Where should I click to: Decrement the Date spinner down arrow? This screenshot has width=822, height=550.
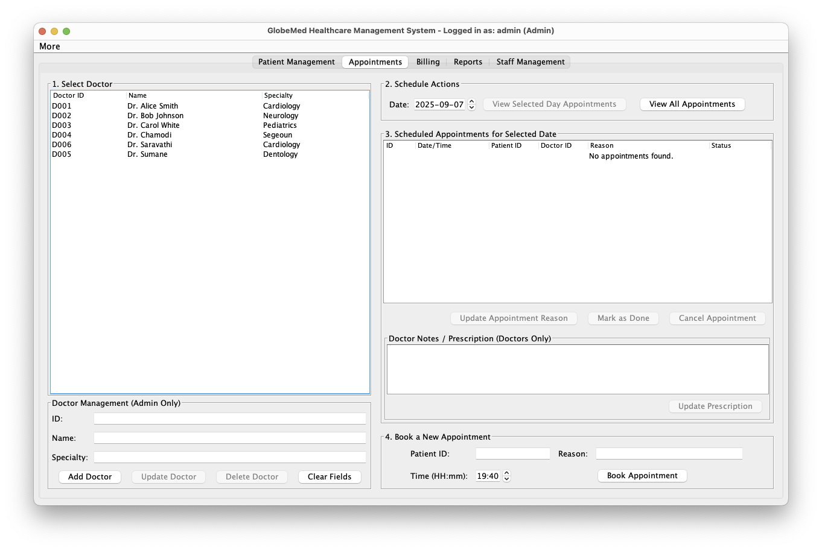472,107
